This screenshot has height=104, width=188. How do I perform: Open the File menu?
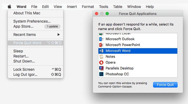(34, 7)
